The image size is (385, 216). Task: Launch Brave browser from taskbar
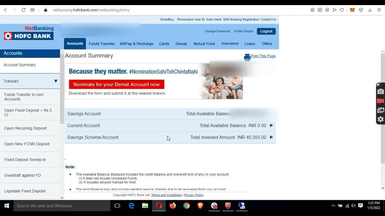(200, 206)
